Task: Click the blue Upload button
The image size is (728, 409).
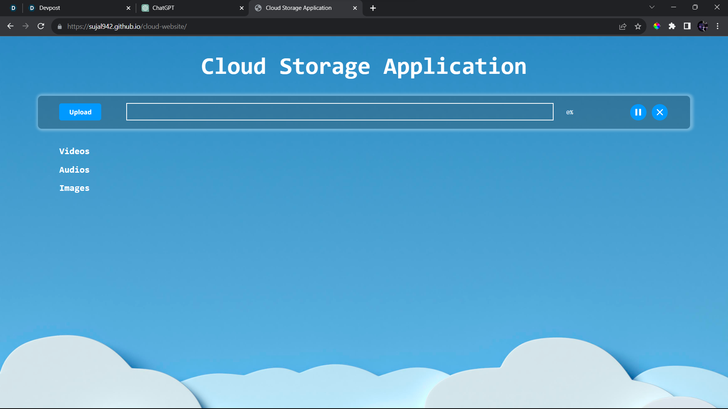Action: point(80,112)
